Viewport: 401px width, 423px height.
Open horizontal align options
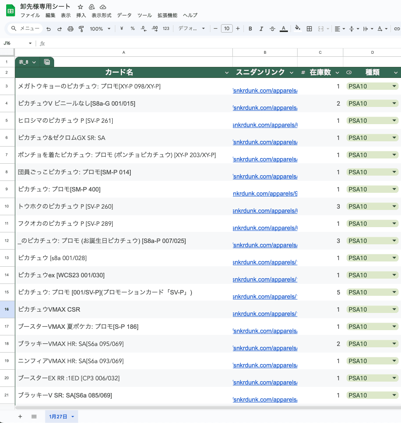pyautogui.click(x=340, y=29)
